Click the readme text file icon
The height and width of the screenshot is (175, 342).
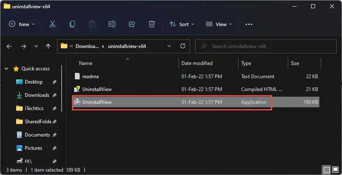click(x=77, y=77)
